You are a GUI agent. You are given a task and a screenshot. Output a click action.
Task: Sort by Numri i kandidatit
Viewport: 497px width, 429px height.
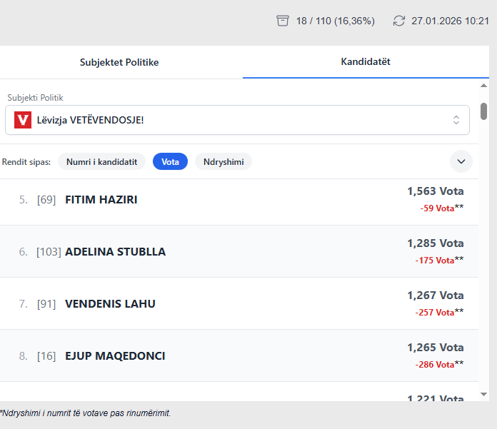click(101, 162)
